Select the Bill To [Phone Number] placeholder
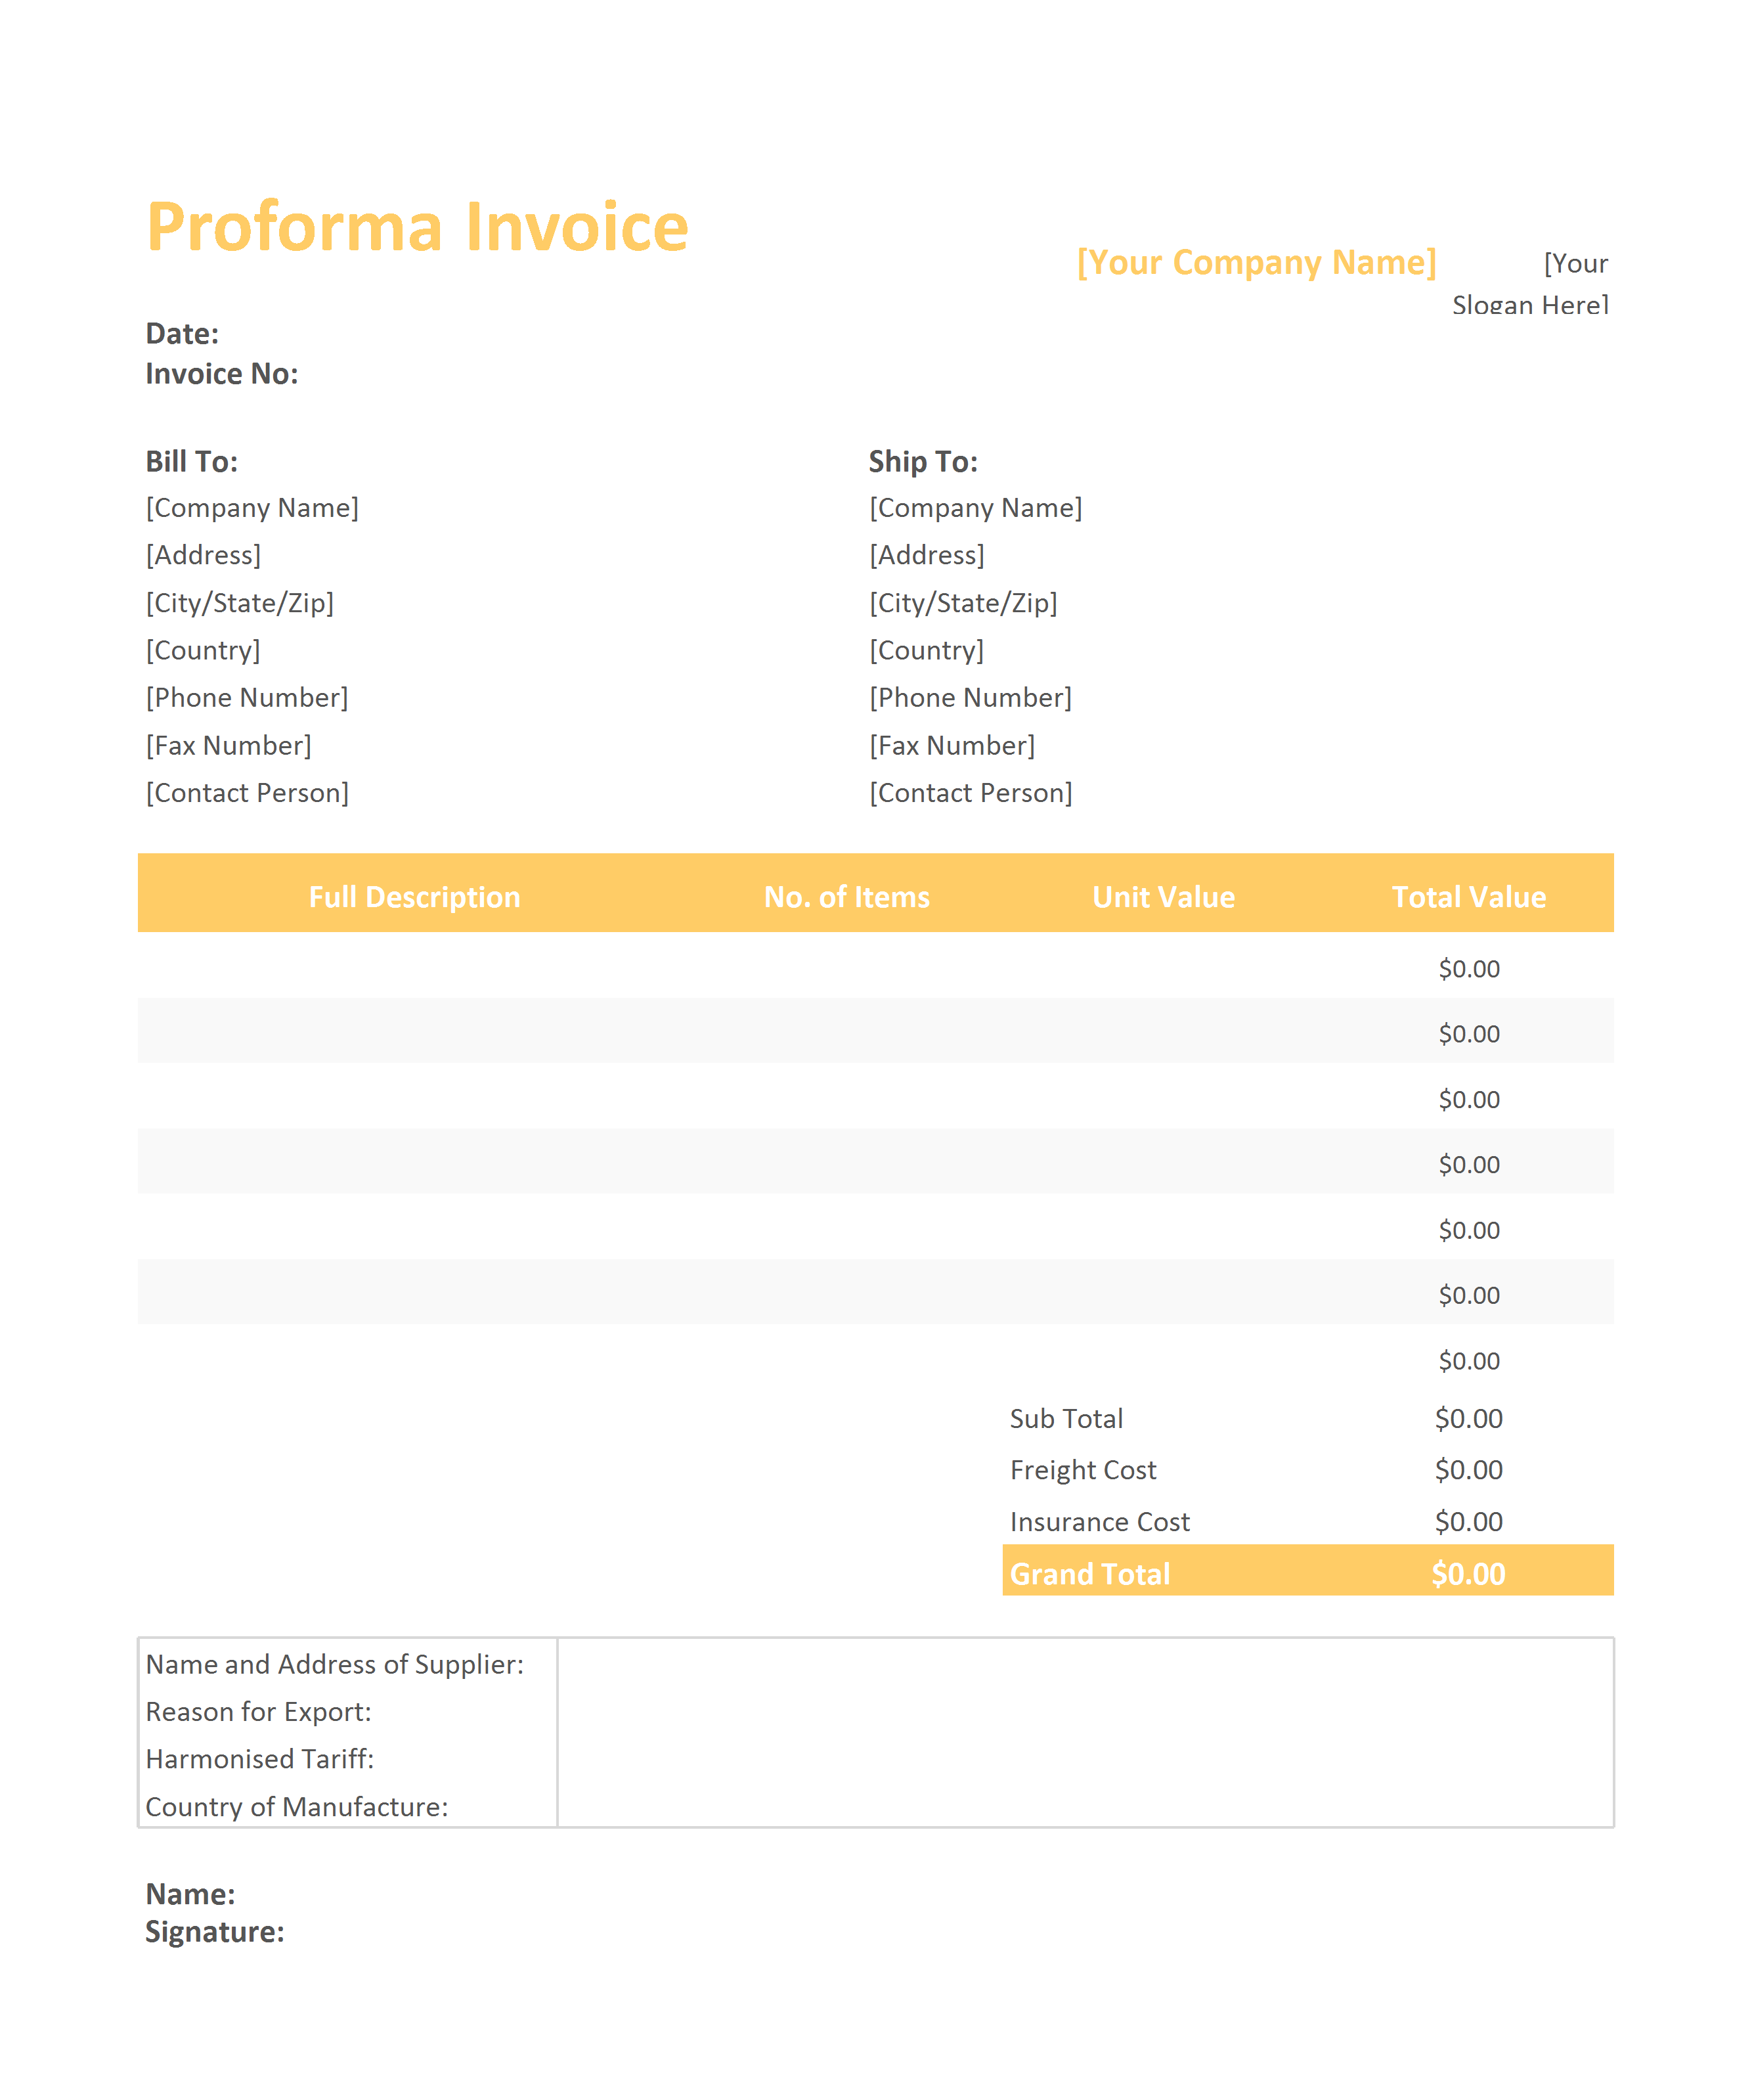 [247, 698]
